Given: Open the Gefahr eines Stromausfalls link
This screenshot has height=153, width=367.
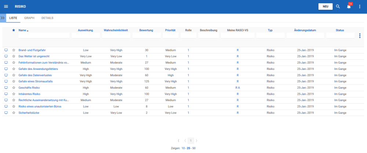Looking at the screenshot, I should (x=36, y=82).
